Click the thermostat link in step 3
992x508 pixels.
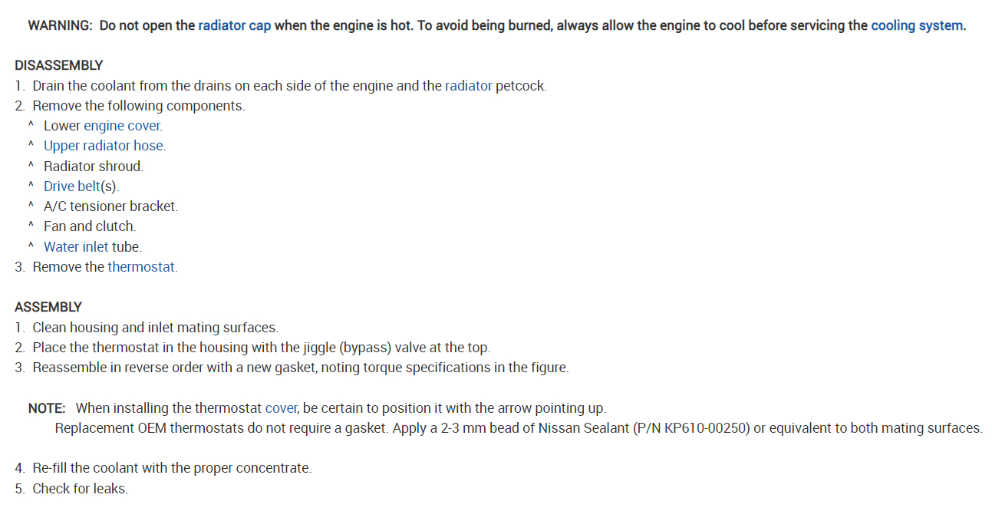point(141,267)
